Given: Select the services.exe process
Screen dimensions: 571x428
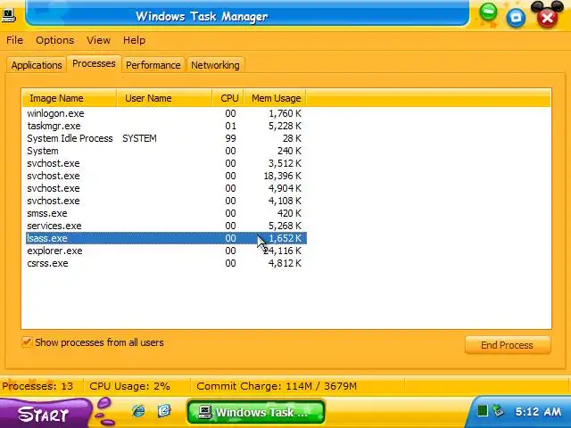Looking at the screenshot, I should (167, 226).
